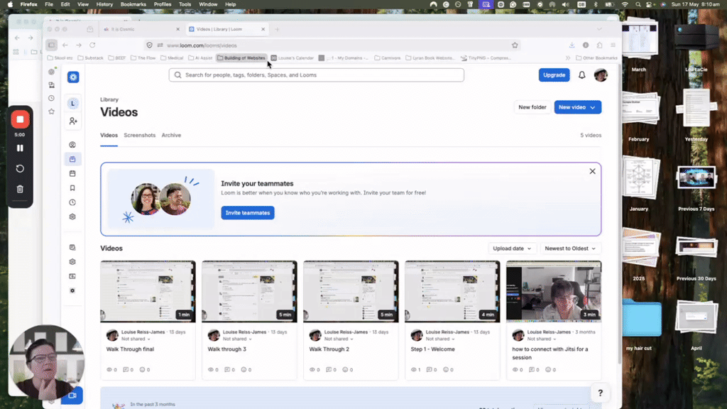Click comments icon under Step 1 - Welcome

[x=430, y=369]
